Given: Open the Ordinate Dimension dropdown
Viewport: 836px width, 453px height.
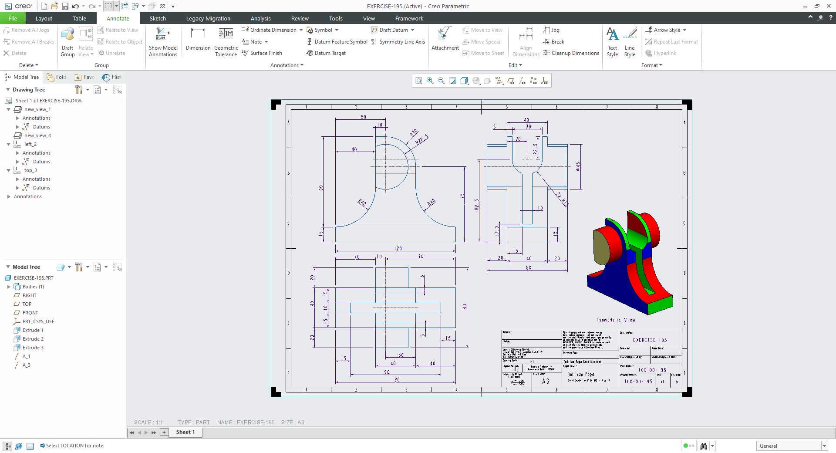Looking at the screenshot, I should coord(301,30).
